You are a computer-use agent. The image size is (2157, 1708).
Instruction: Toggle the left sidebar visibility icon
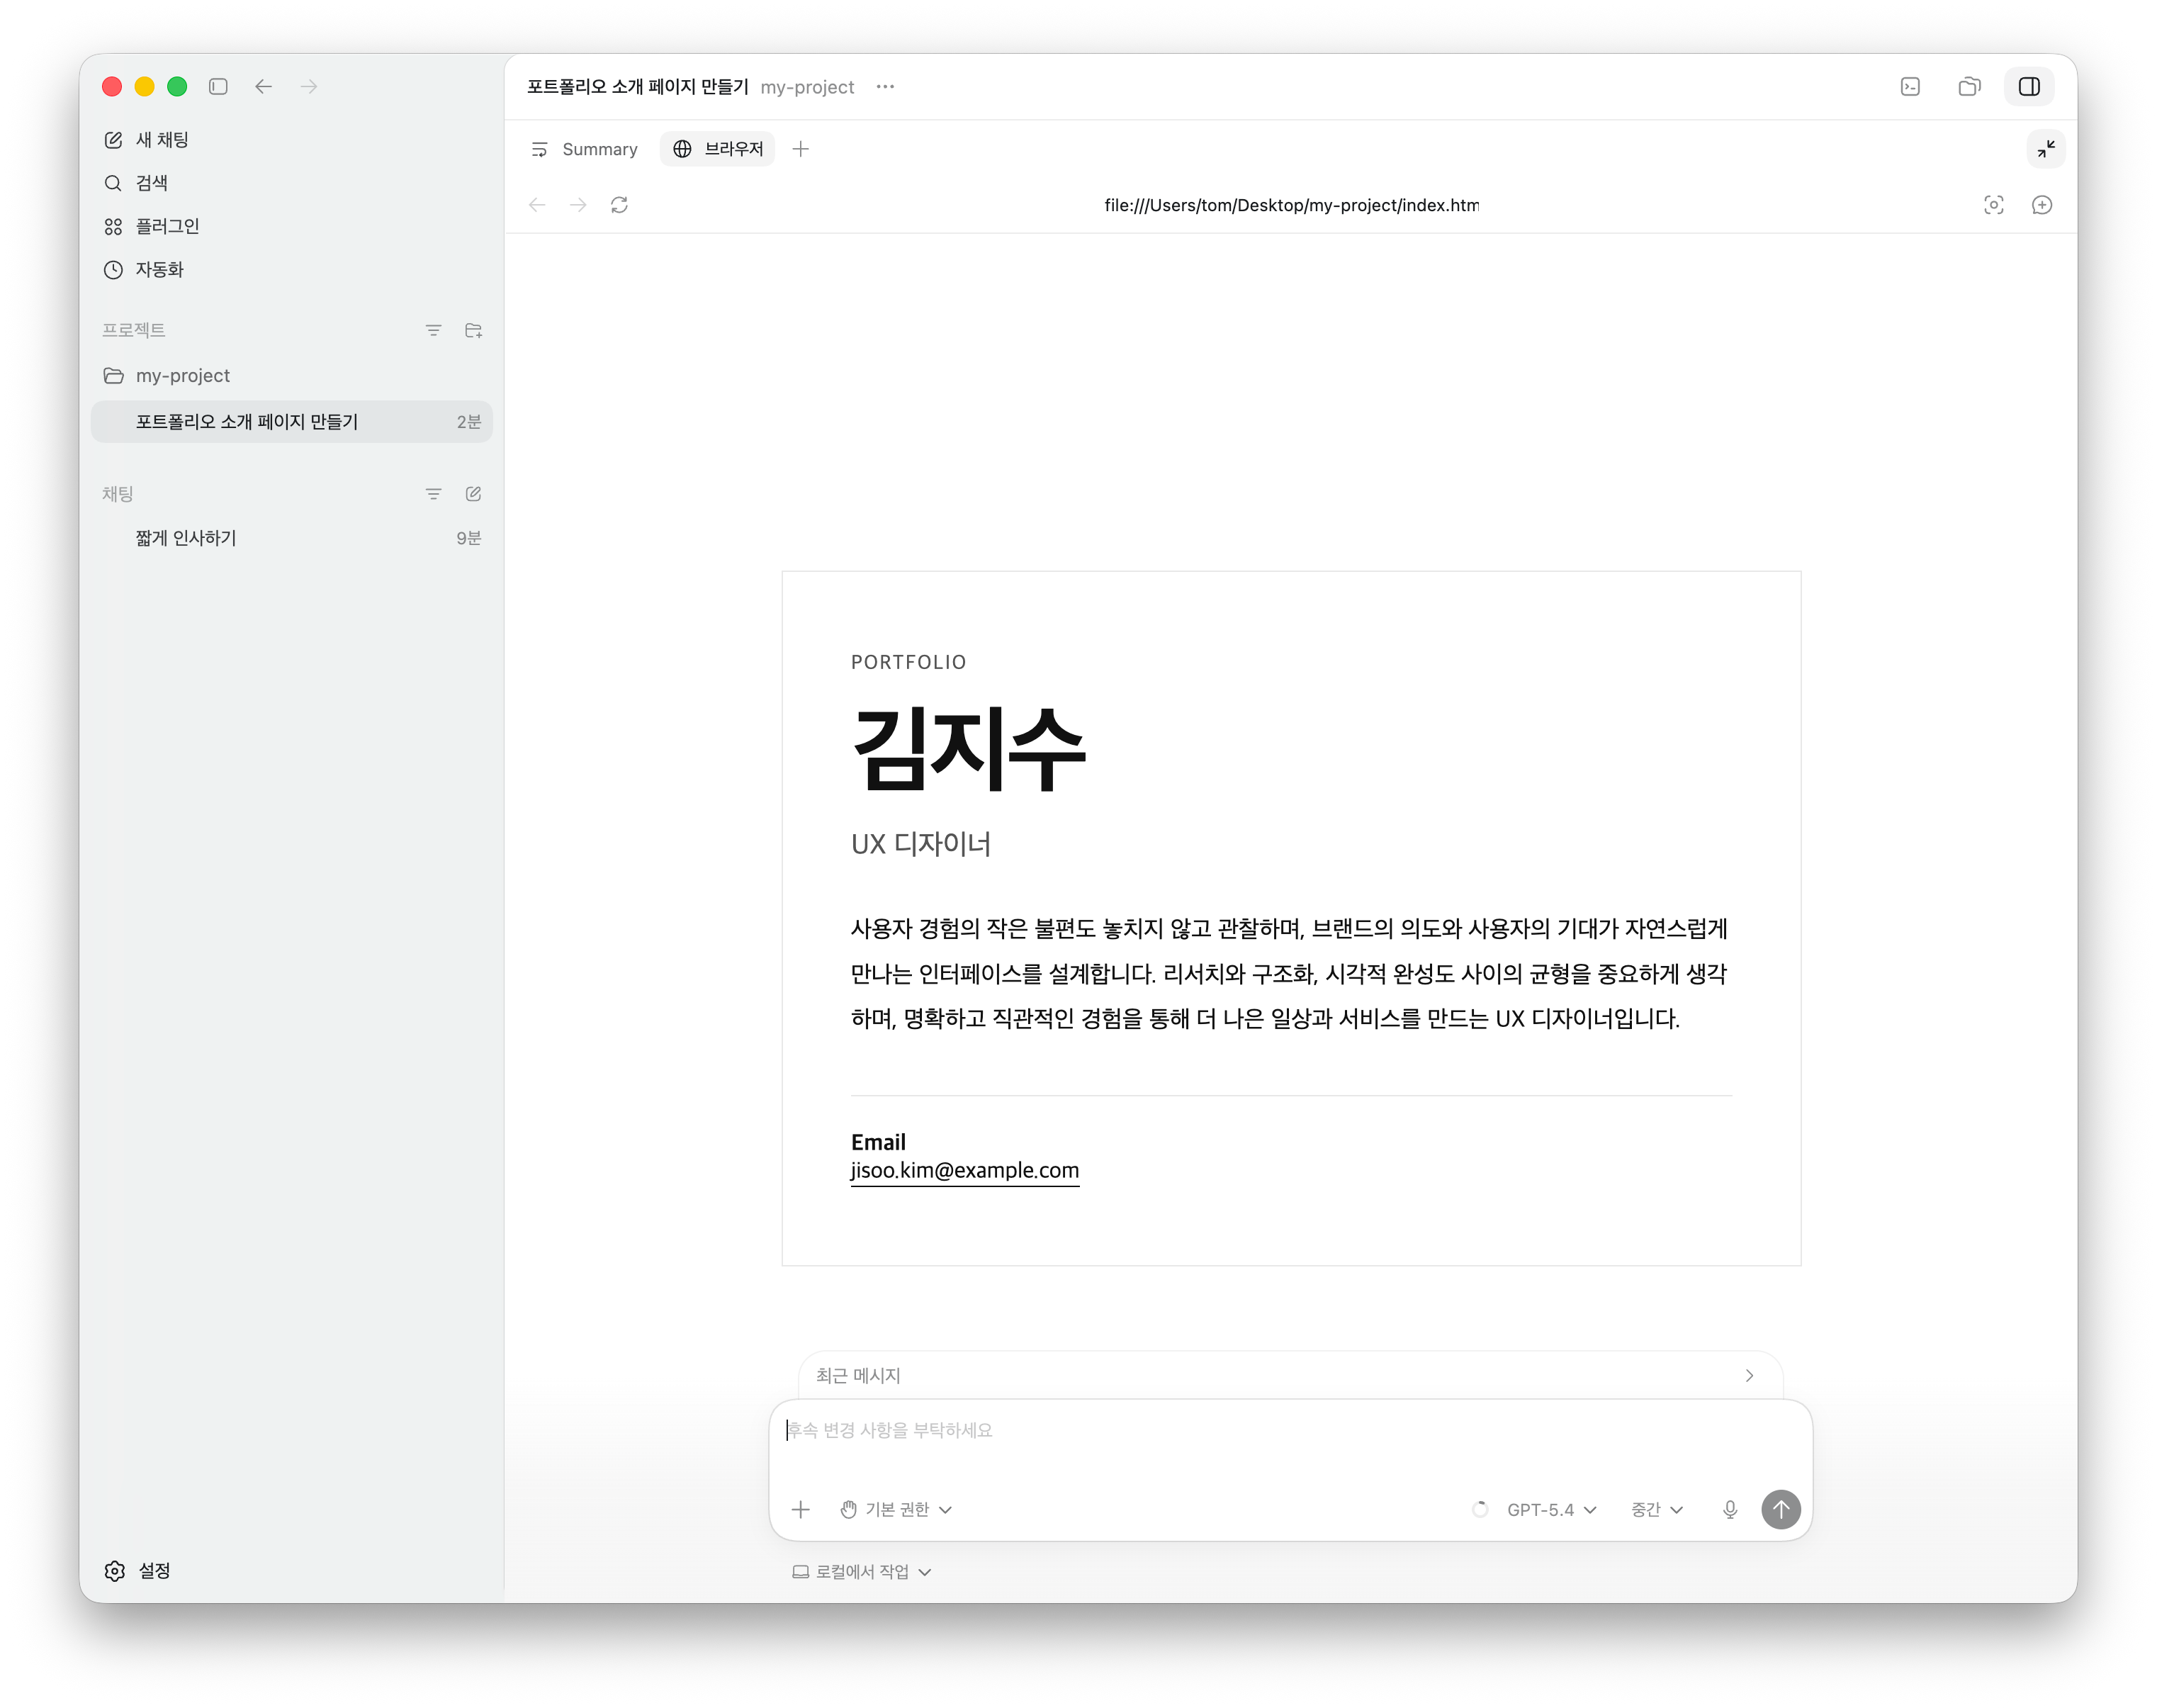[x=218, y=87]
